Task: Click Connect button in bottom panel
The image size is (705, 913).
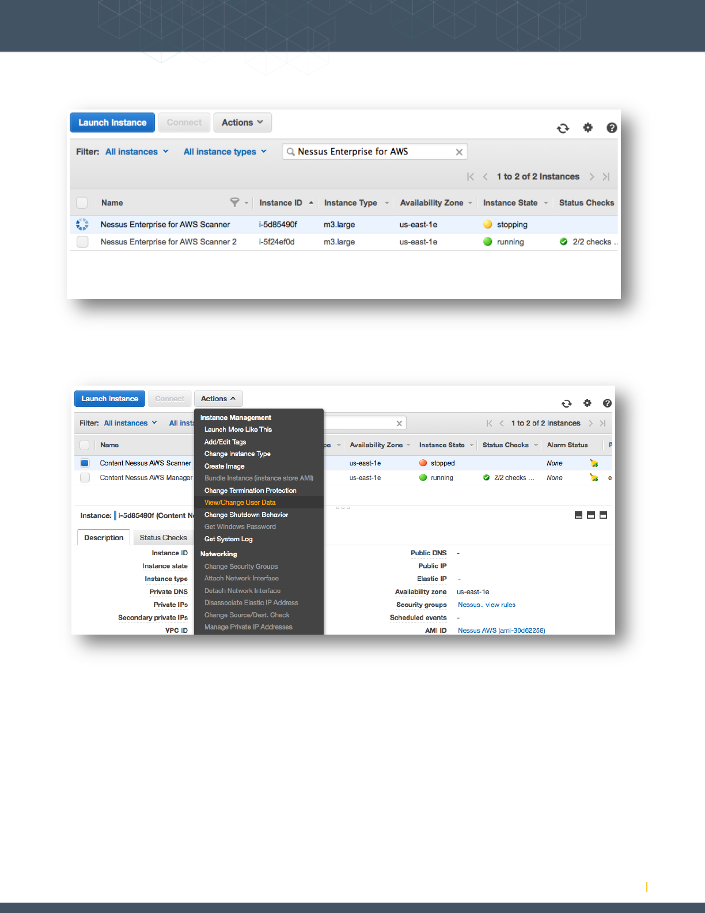Action: [x=170, y=398]
